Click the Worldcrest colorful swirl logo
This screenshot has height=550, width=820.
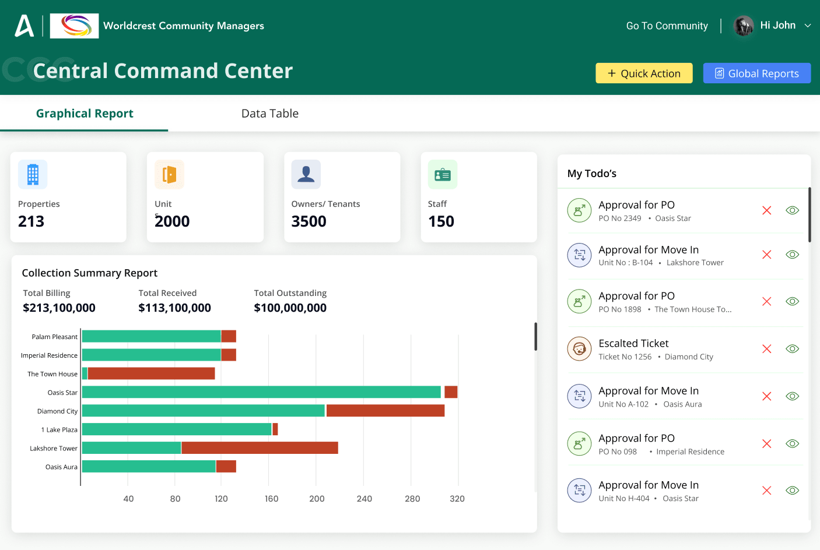[74, 26]
